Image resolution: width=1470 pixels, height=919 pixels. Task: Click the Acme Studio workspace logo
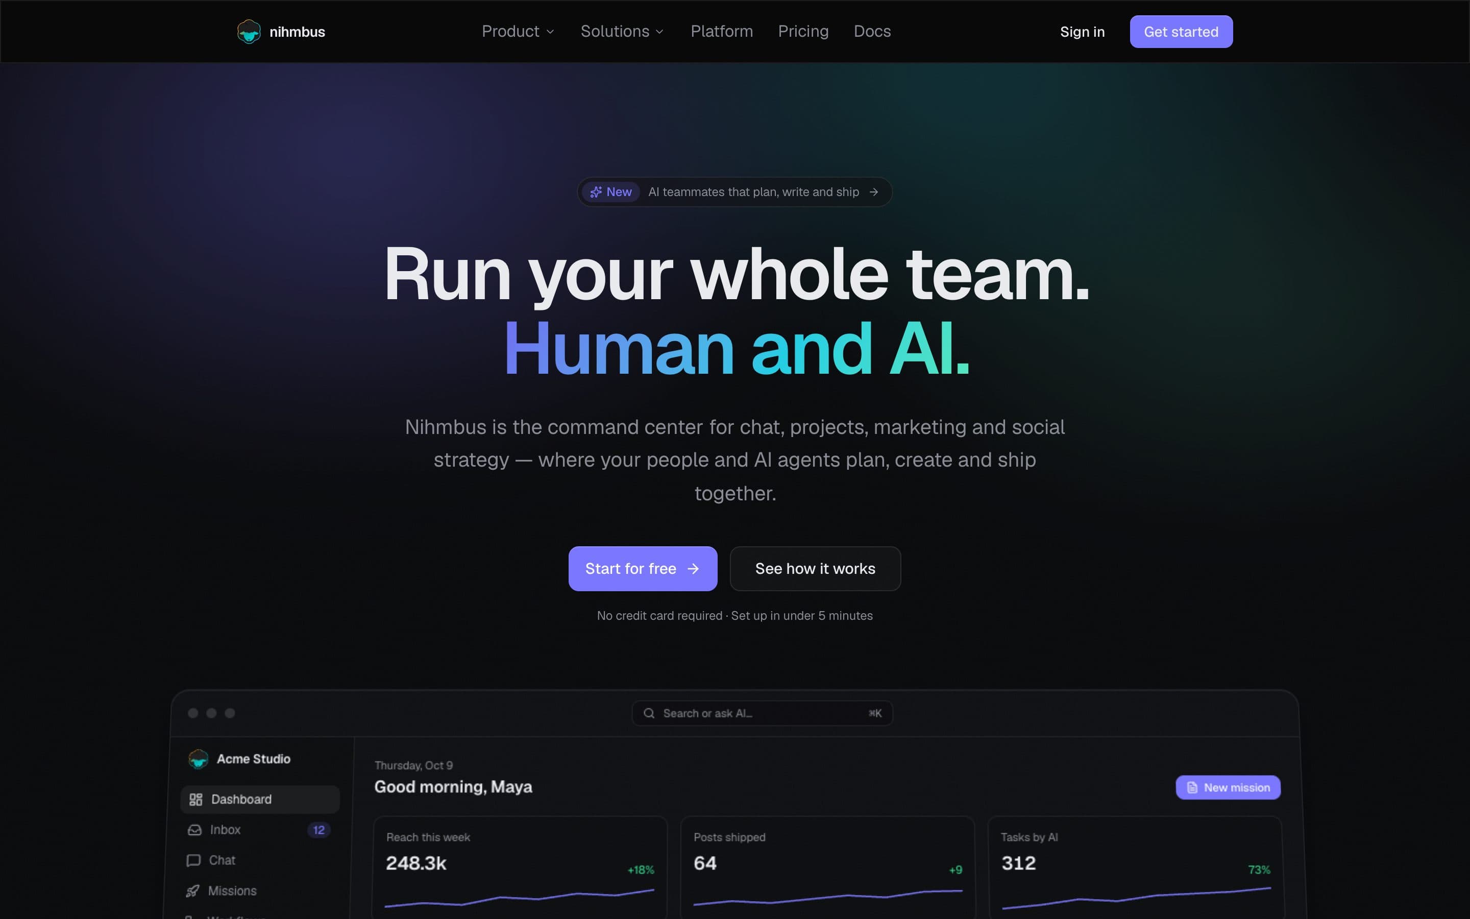point(198,759)
